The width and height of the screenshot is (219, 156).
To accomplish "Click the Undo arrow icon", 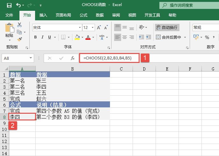I will [x=18, y=5].
